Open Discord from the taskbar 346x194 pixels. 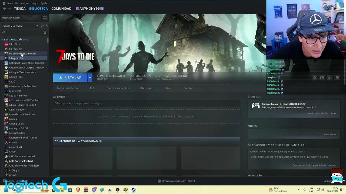(x=94, y=190)
